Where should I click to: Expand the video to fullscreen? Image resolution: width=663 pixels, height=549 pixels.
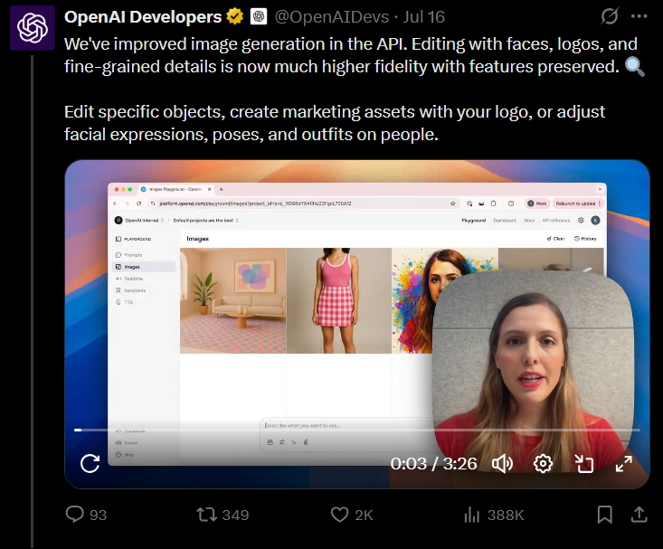[x=624, y=464]
